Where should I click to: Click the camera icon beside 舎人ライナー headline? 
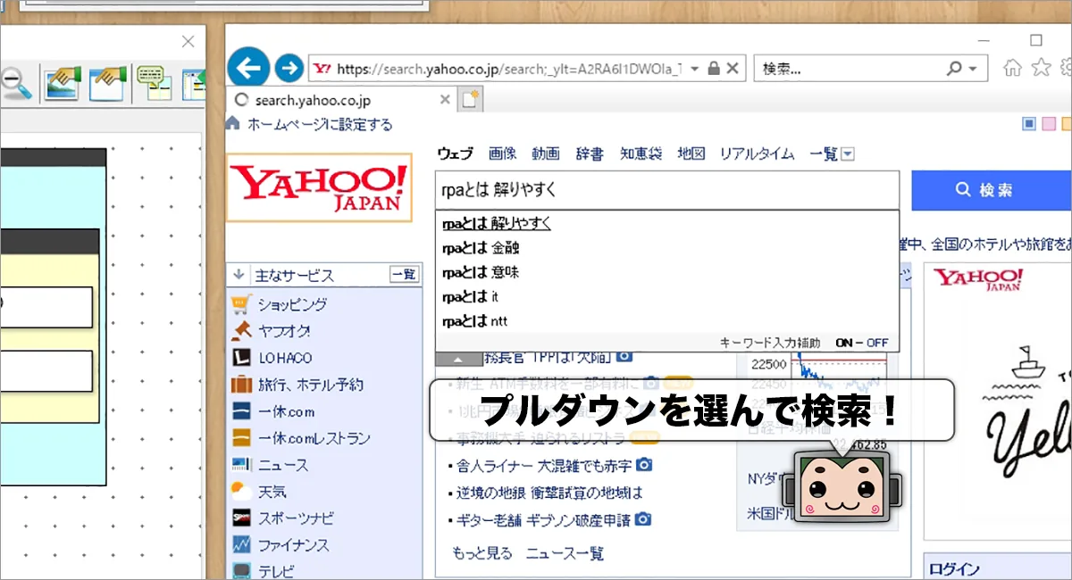643,466
